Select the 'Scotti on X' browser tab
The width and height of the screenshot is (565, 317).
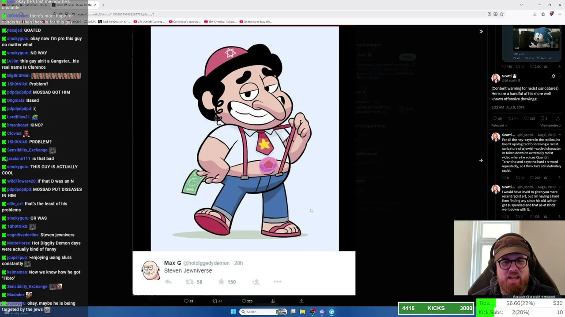pos(74,5)
